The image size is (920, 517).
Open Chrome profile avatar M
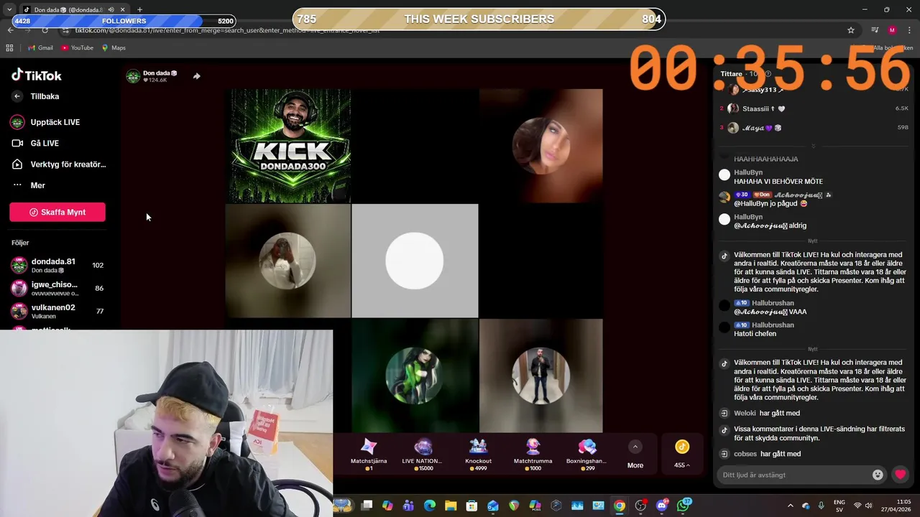click(x=892, y=30)
